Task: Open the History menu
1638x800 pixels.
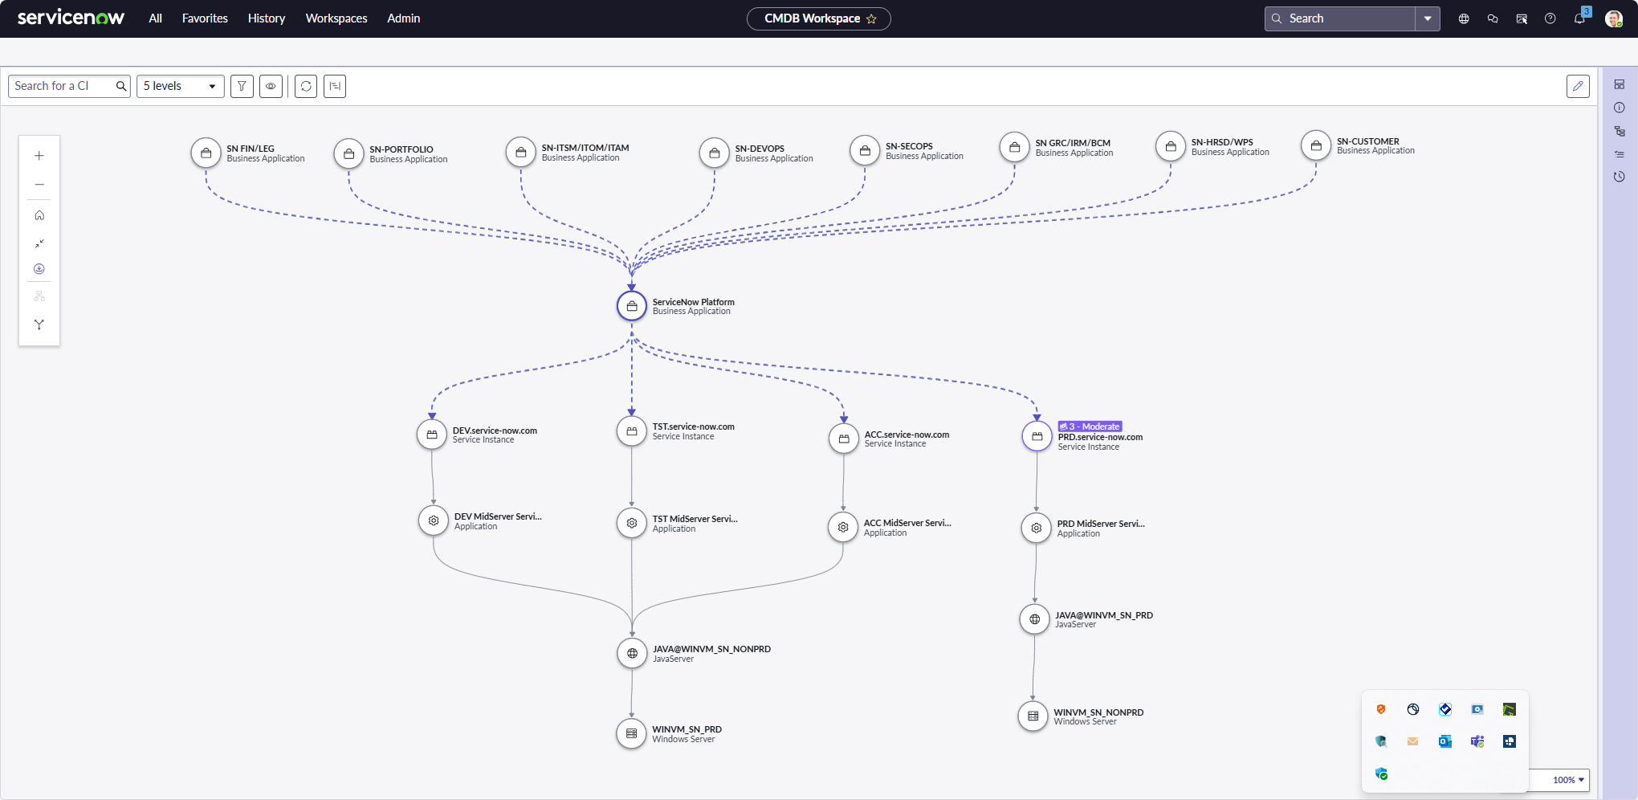Action: coord(267,18)
